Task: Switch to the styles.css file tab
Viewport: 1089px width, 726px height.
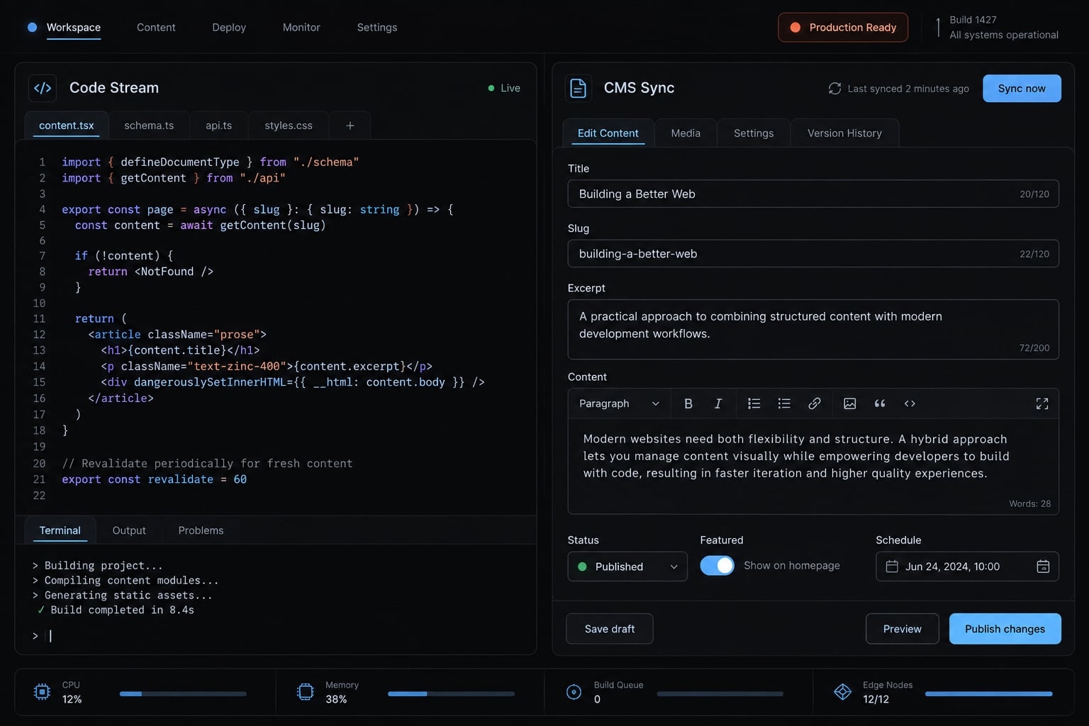Action: click(x=289, y=125)
